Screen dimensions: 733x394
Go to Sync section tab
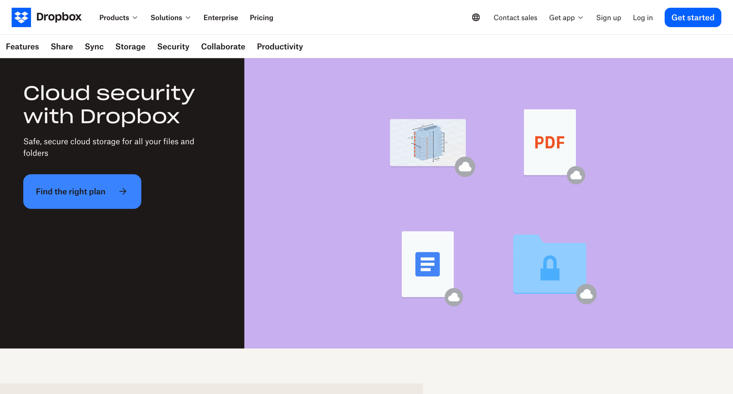94,46
